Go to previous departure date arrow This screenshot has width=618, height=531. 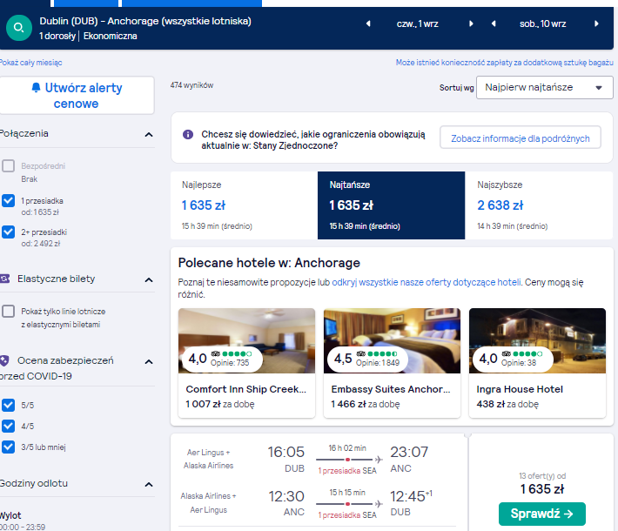[368, 24]
